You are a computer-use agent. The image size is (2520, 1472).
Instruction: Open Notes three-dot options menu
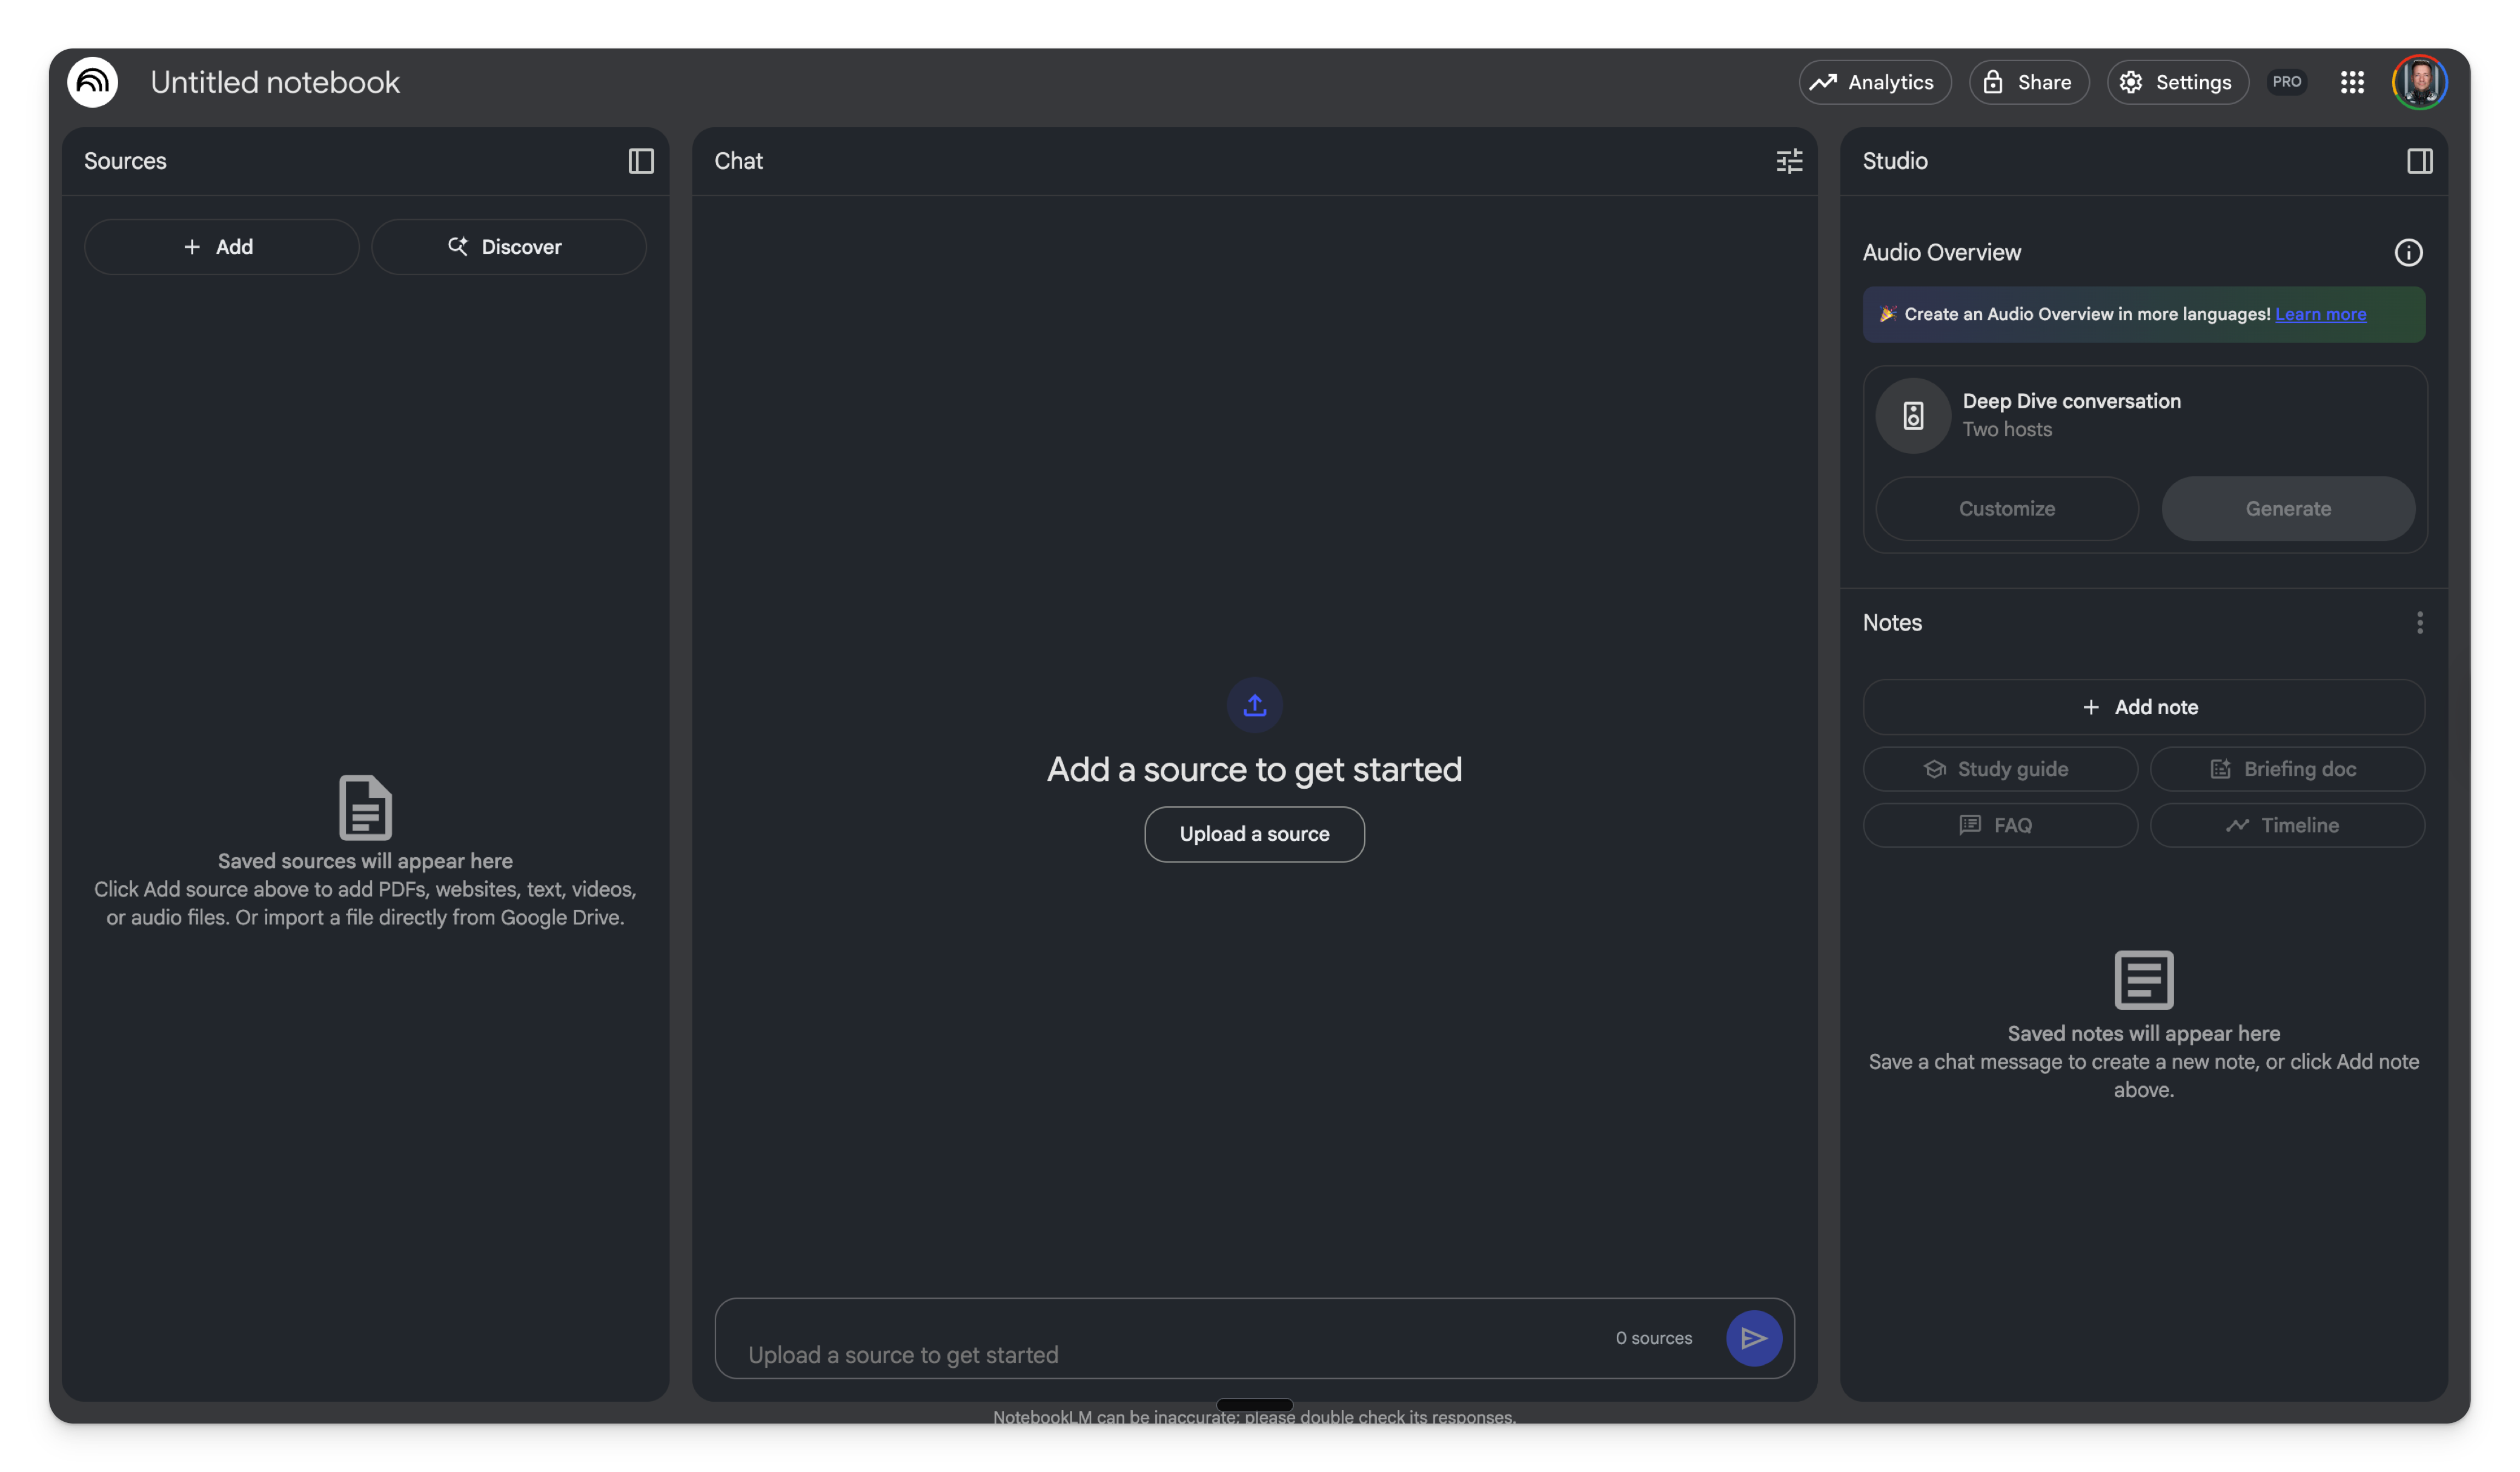2419,623
